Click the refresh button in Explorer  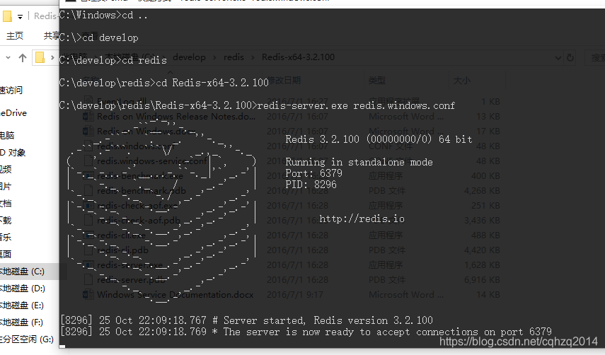tap(570, 58)
